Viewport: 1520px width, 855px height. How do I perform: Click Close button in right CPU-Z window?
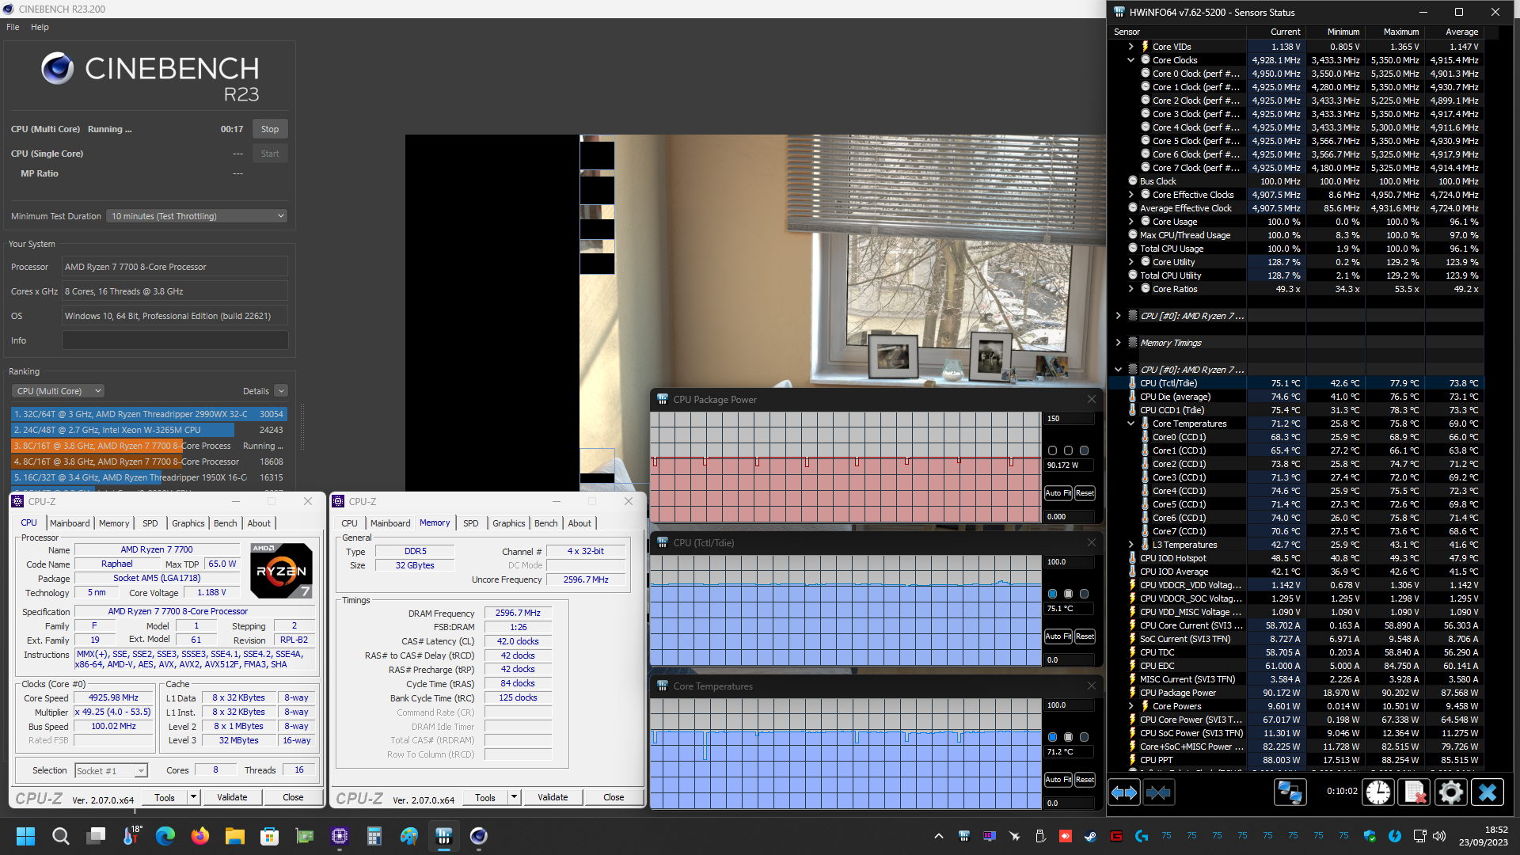pos(614,797)
